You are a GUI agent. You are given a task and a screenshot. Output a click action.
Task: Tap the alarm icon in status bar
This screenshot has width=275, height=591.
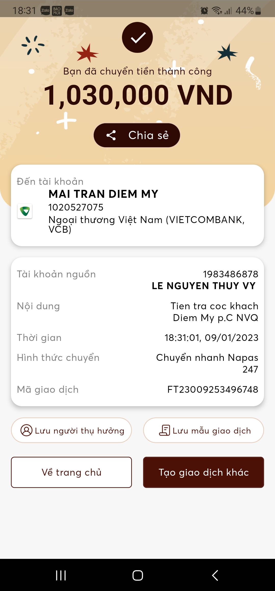click(204, 10)
